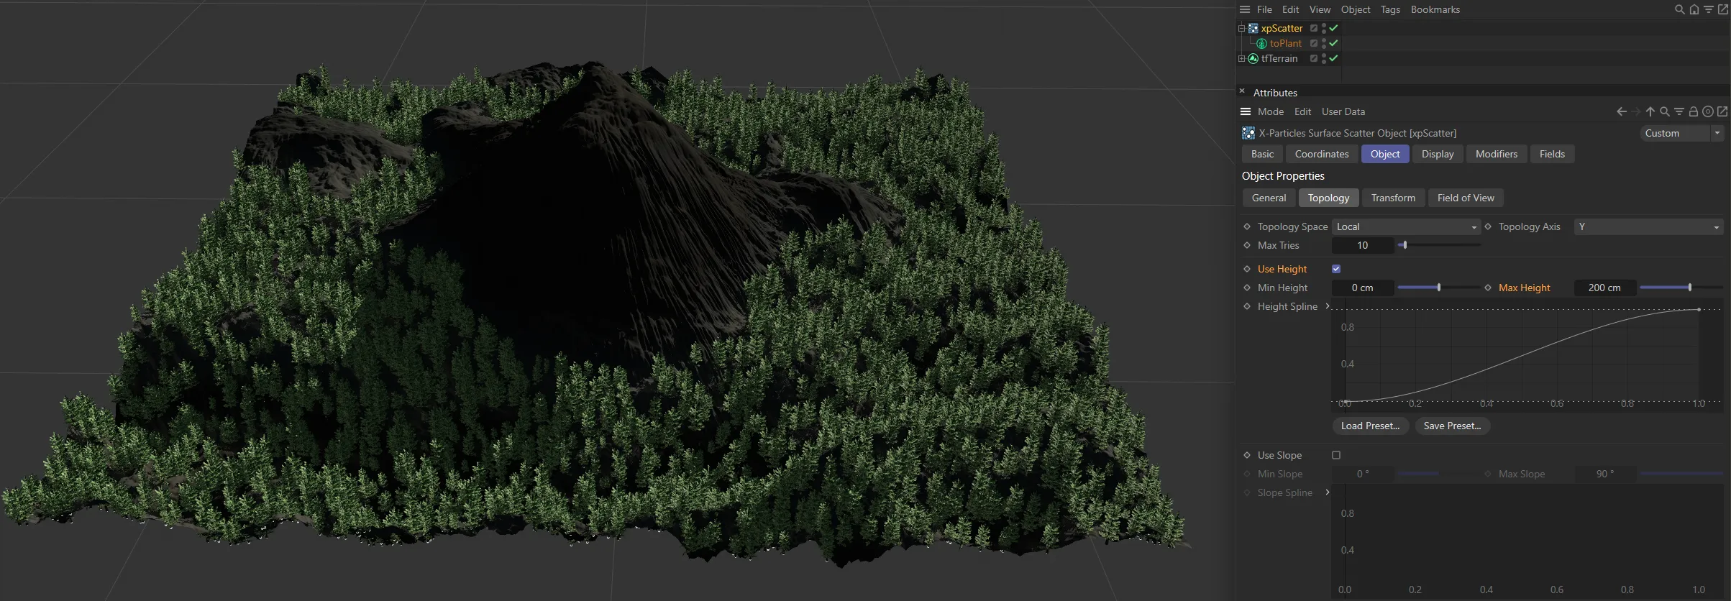Open the Bookmarks menu
The height and width of the screenshot is (601, 1731).
[x=1435, y=9]
